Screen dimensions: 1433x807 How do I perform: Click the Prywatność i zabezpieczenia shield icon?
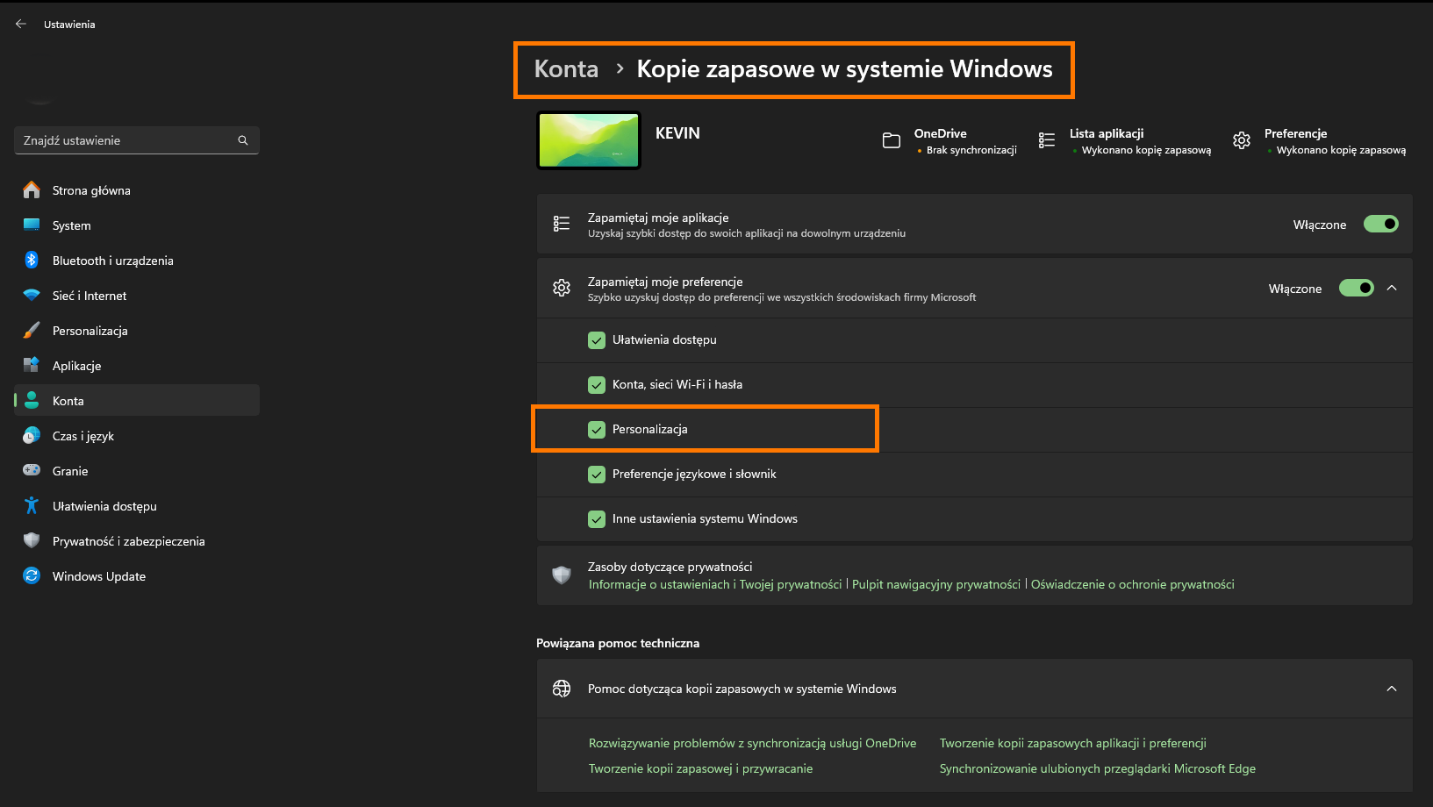click(32, 540)
